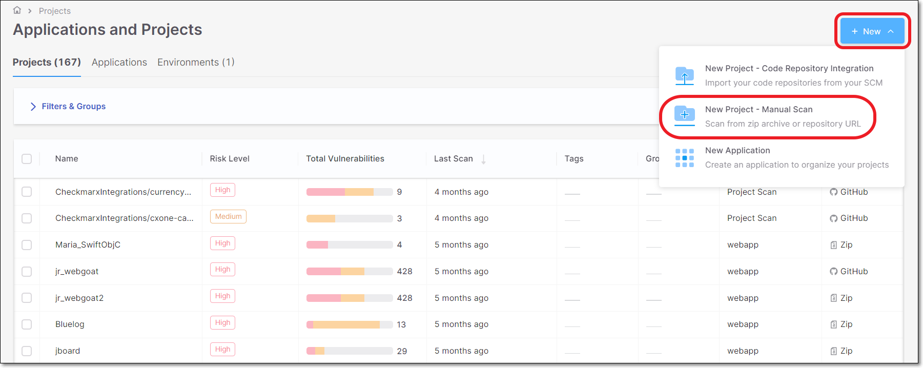Click the Total Vulnerabilities column header

345,159
